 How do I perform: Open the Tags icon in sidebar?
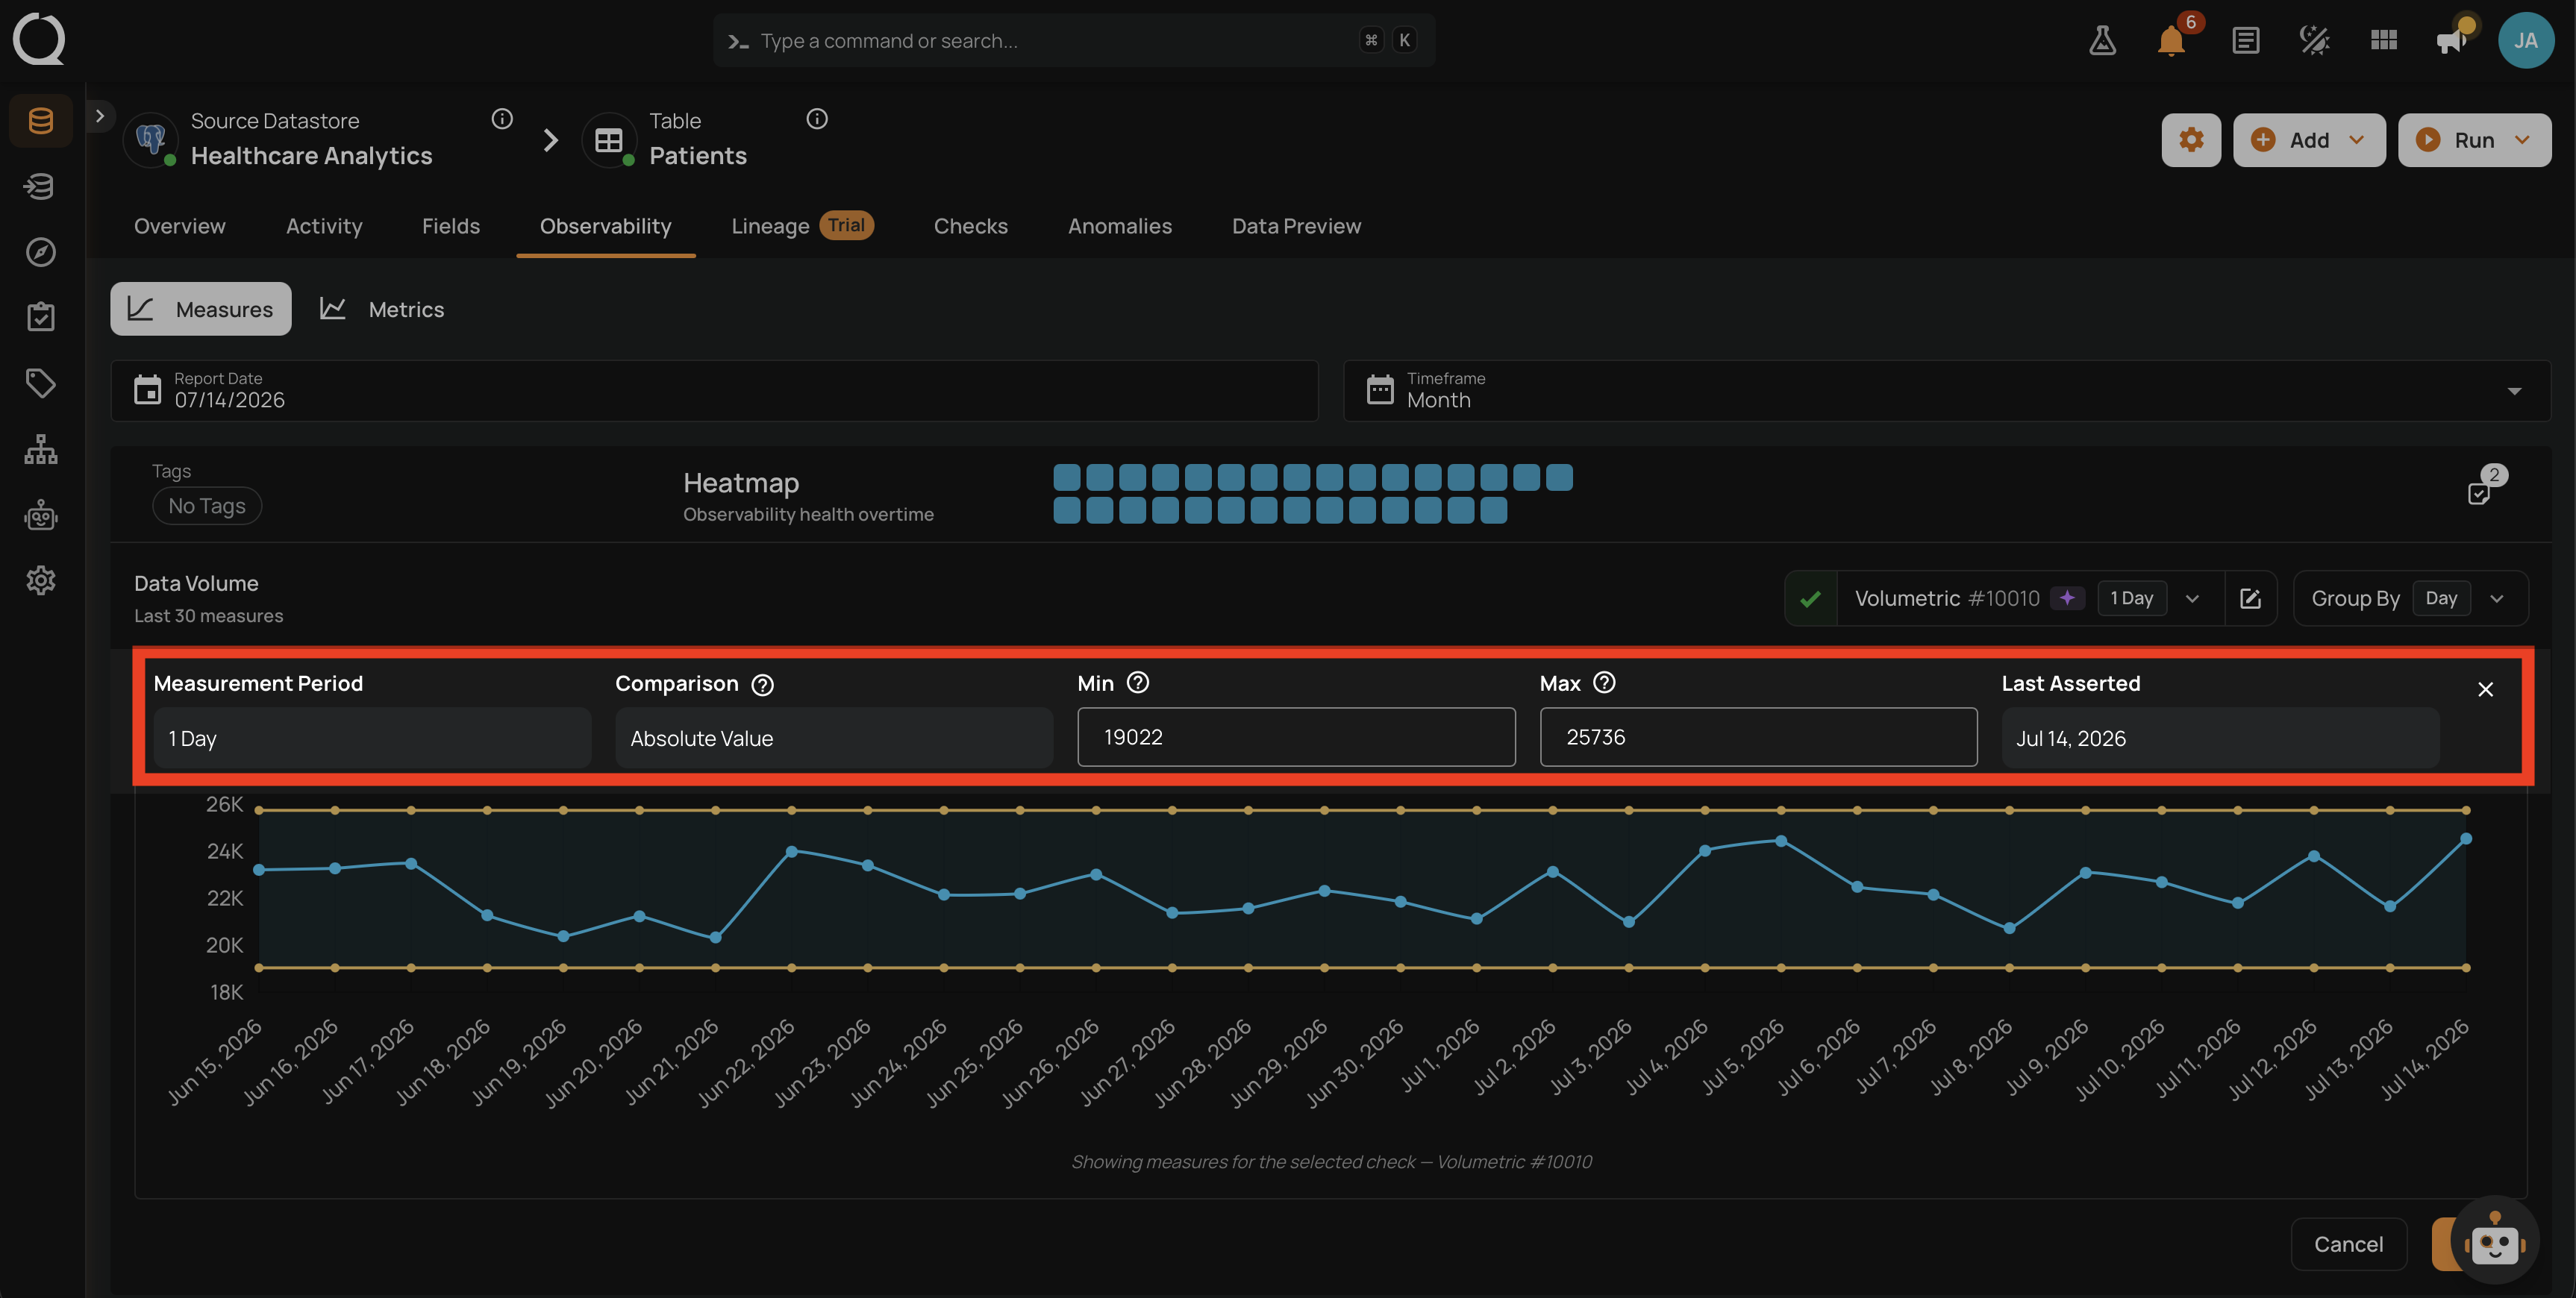40,383
